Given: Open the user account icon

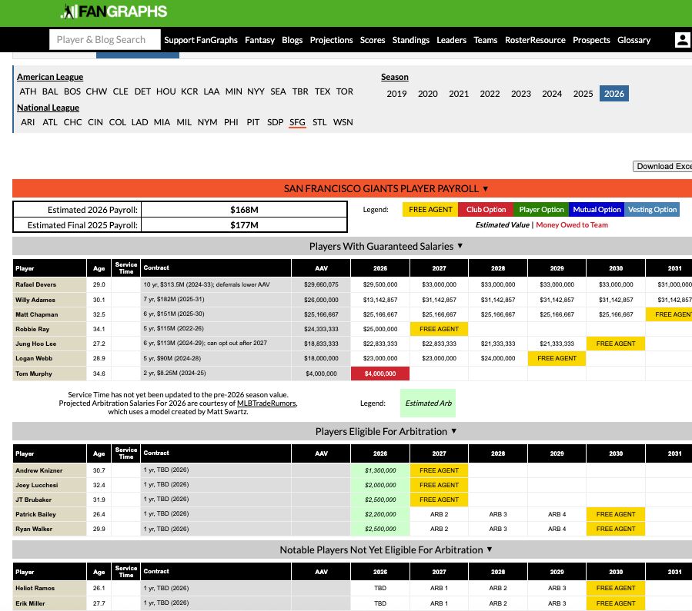Looking at the screenshot, I should coord(682,40).
